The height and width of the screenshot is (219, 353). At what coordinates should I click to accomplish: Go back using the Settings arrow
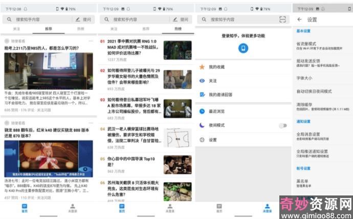point(299,19)
